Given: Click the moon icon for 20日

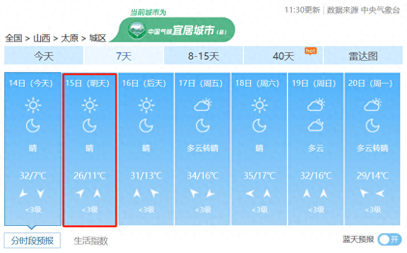Looking at the screenshot, I should point(373,126).
